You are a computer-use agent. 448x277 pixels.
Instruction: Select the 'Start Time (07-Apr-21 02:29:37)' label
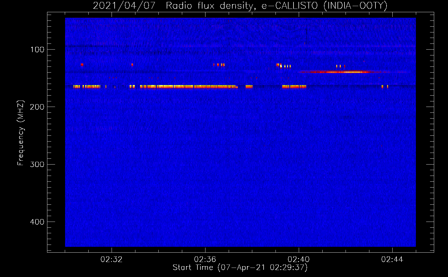(240, 268)
